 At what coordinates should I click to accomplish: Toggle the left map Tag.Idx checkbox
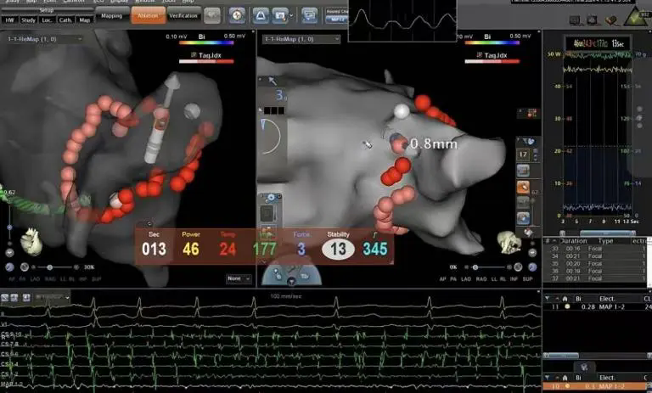click(194, 55)
